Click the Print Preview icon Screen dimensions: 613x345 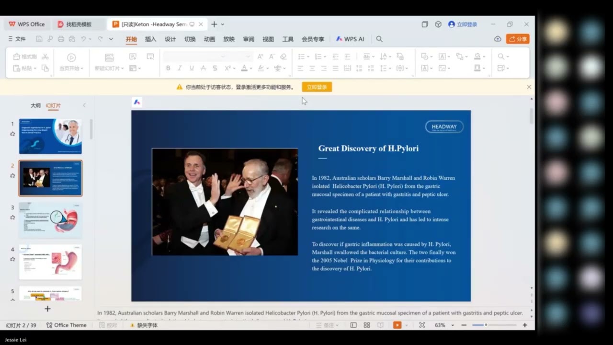(x=72, y=39)
